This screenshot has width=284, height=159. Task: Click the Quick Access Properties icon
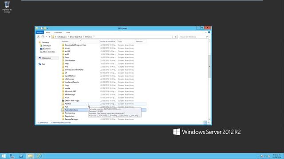tap(41, 28)
